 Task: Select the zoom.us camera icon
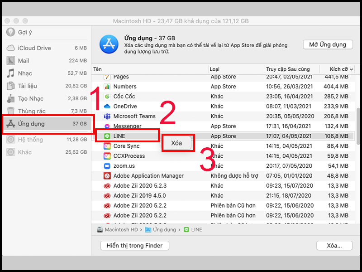107,166
